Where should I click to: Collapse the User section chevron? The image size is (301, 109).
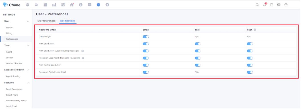pos(28,21)
